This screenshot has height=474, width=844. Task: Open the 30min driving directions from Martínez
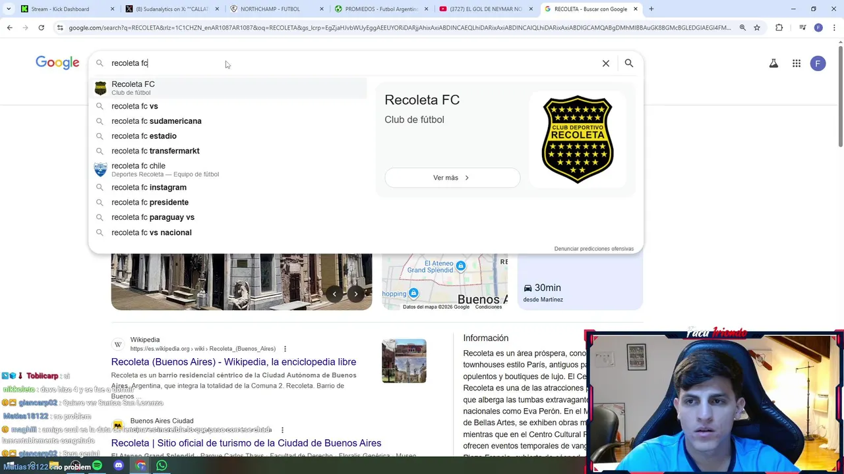pos(580,281)
